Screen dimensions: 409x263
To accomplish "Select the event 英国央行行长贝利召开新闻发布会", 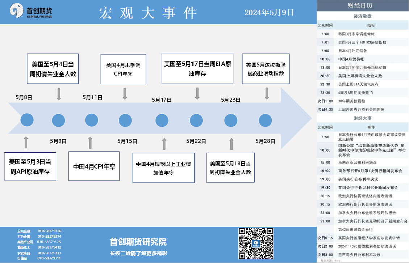I will coord(363,187).
